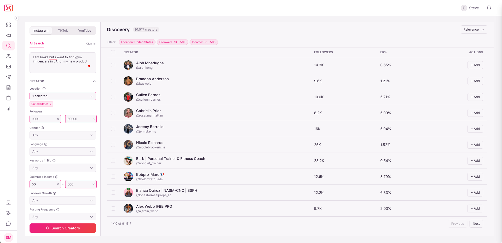Open the sparkles AI icon in sidebar
Screen dimensions: 502x243
[8, 213]
